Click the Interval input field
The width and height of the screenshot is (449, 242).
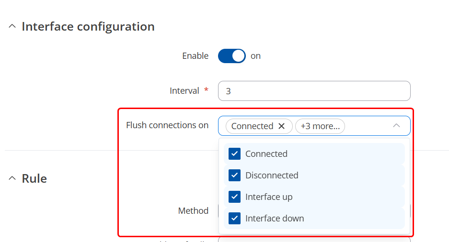[314, 91]
